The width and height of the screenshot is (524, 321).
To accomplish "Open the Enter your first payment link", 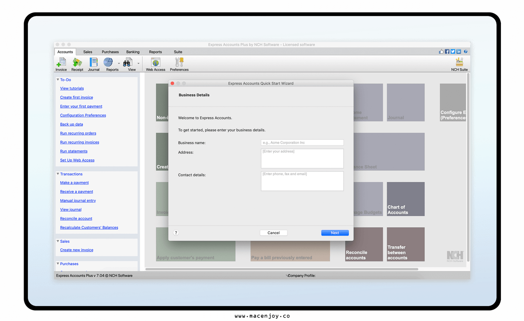I will 81,107.
